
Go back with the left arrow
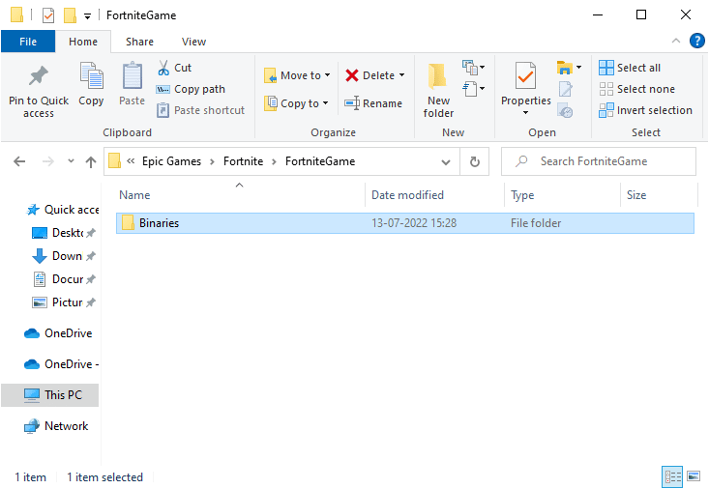click(19, 161)
